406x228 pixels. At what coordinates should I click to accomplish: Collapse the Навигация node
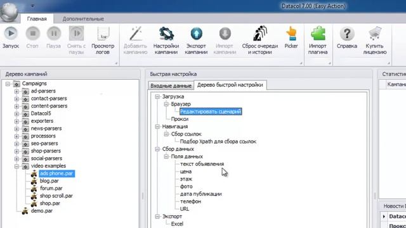pyautogui.click(x=157, y=127)
